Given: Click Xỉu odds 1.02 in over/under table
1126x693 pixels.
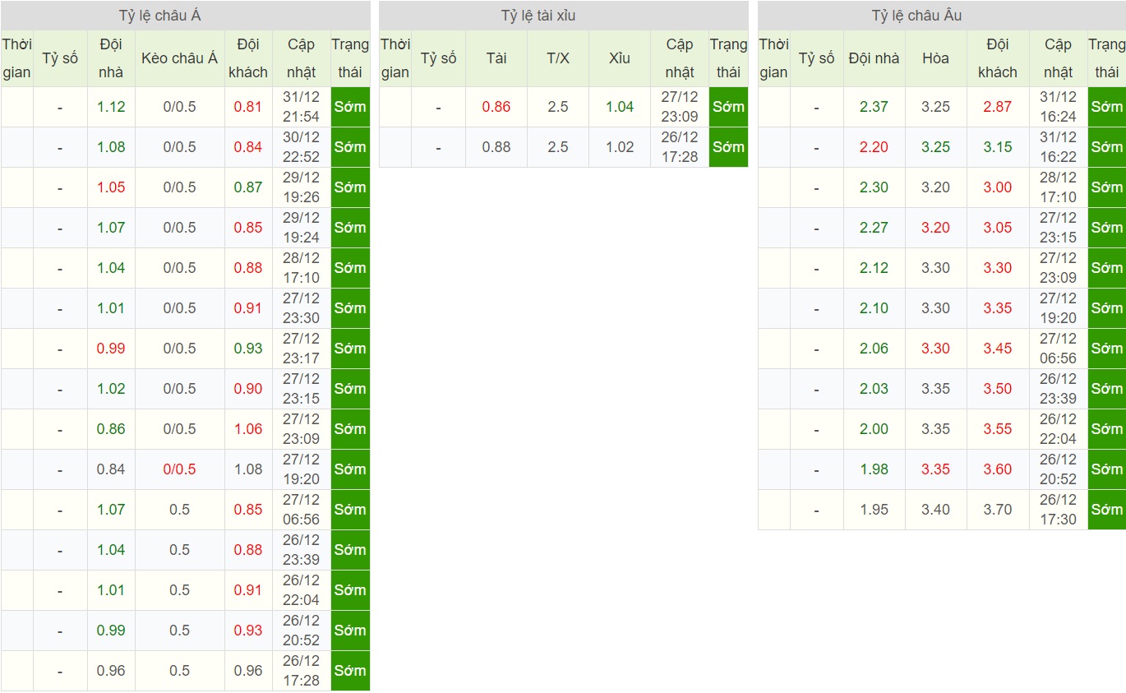Looking at the screenshot, I should pos(620,147).
